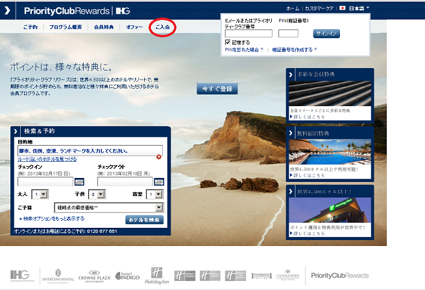
Task: Click PINを忘れた場合？ link
Action: (244, 50)
